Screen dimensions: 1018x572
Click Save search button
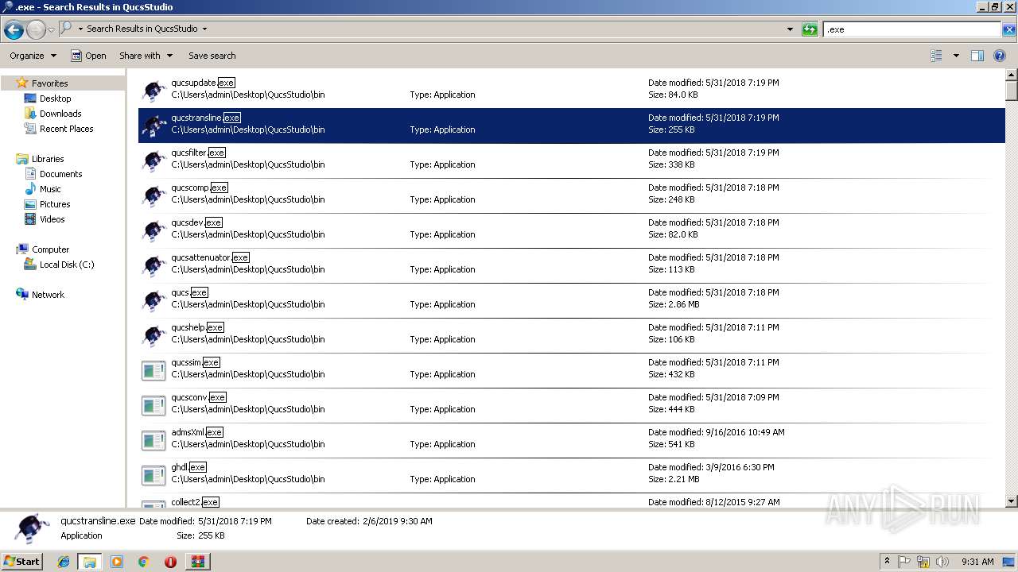212,56
